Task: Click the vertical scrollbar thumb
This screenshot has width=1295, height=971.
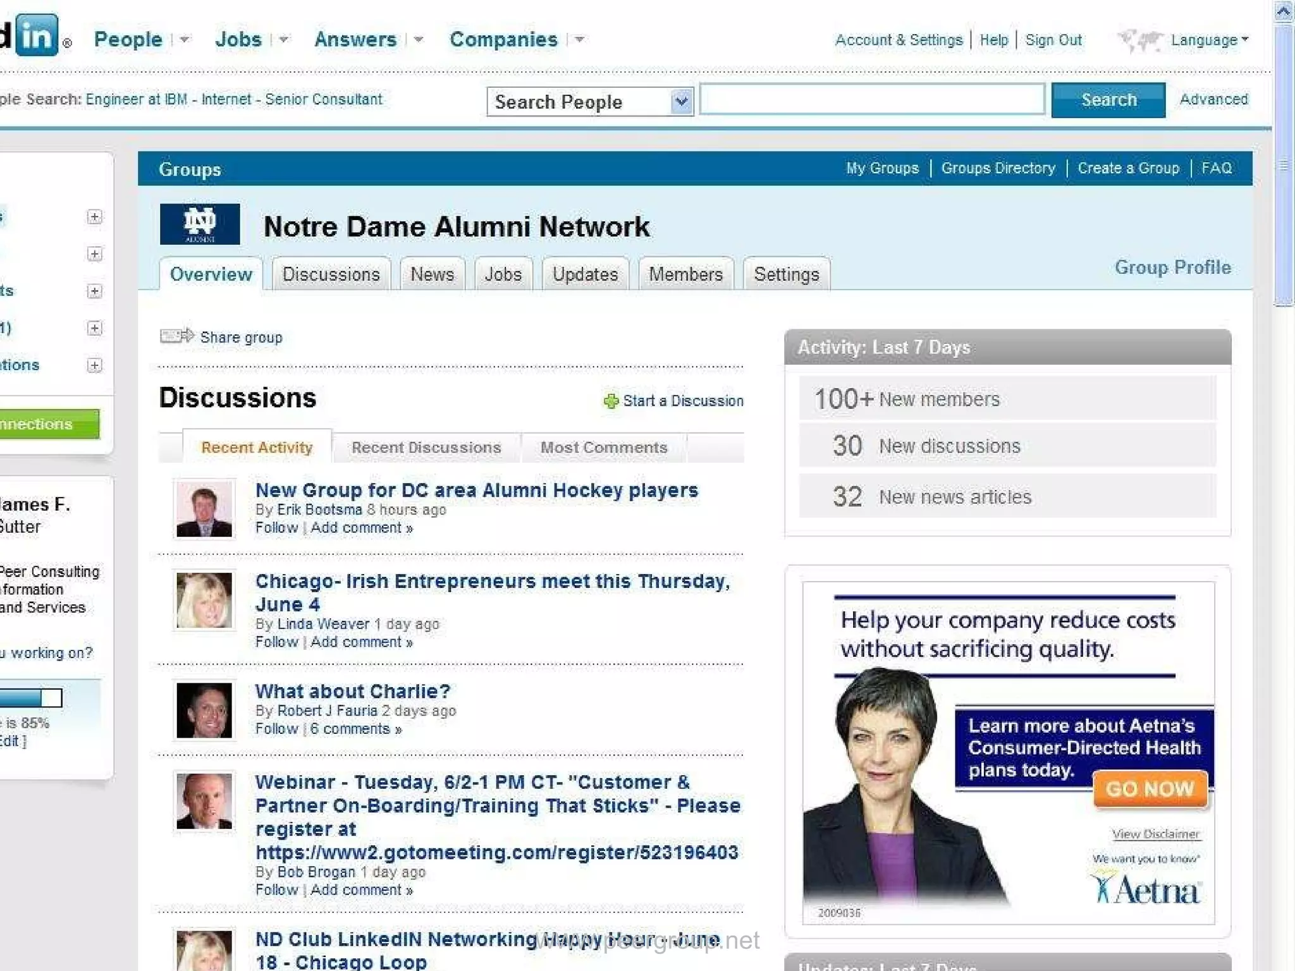Action: click(x=1284, y=164)
